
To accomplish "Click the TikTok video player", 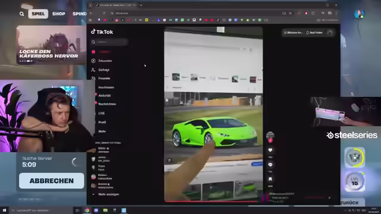I will pos(213,114).
